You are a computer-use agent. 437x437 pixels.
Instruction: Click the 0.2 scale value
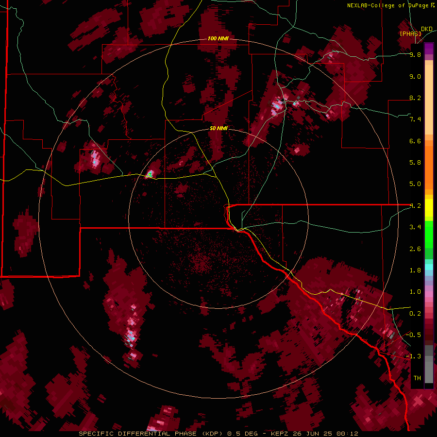pyautogui.click(x=415, y=314)
